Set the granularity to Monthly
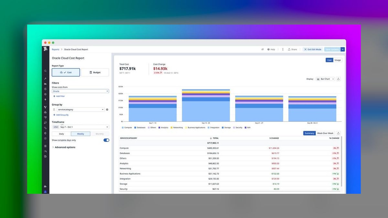The width and height of the screenshot is (388, 218). [100, 134]
